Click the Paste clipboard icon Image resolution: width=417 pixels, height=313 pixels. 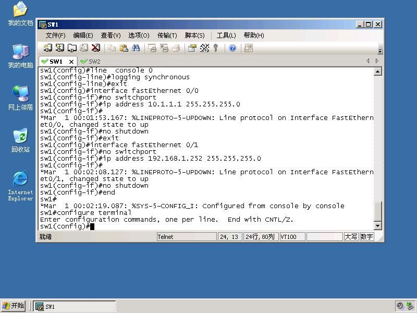(x=124, y=48)
